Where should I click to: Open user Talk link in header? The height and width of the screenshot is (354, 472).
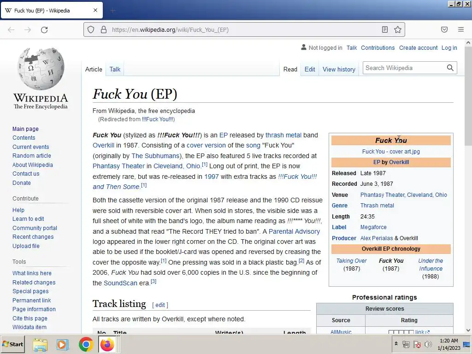(x=351, y=47)
